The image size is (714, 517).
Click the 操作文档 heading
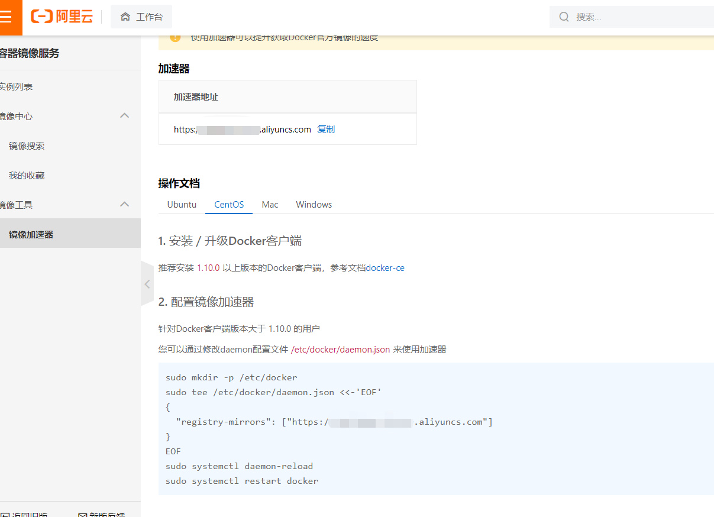coord(179,183)
